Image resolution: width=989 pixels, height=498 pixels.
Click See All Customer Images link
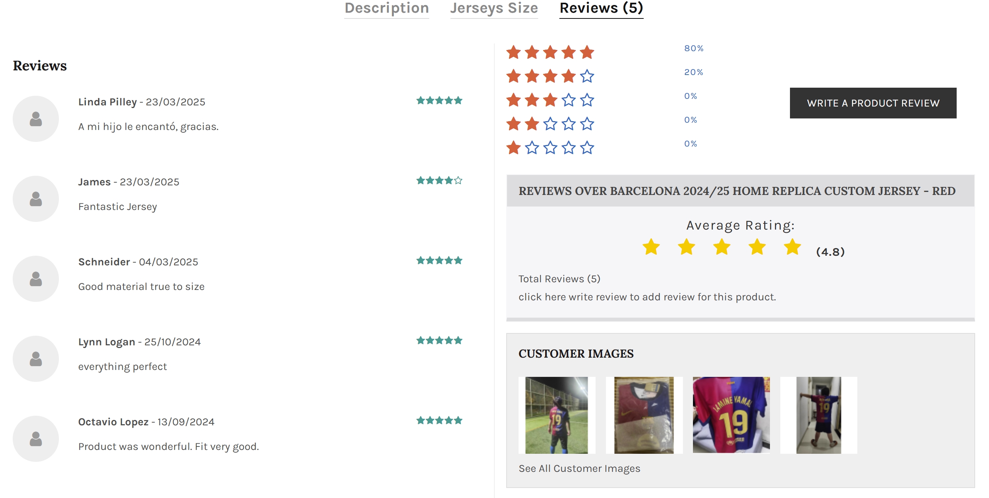pyautogui.click(x=579, y=468)
